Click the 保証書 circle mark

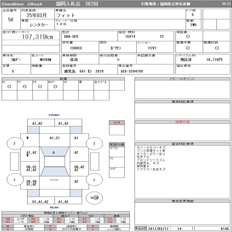coord(188,37)
